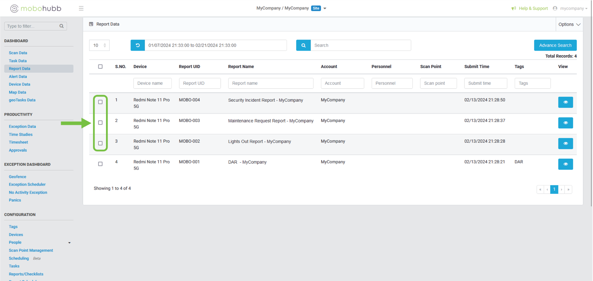The width and height of the screenshot is (593, 281).
Task: Click the date range reset icon
Action: tap(138, 45)
